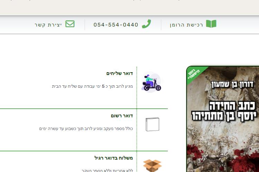The image size is (259, 172).
Task: Click the book title כתב החידה on cover
Action: click(232, 106)
